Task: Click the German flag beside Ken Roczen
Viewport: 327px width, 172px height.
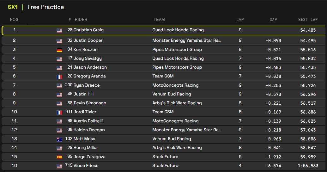Action: pos(59,50)
